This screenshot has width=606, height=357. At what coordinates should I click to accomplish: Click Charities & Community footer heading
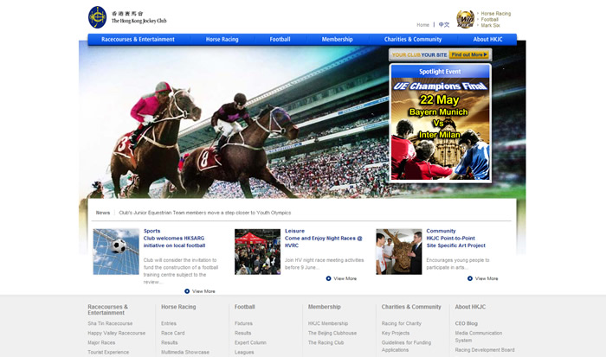411,307
